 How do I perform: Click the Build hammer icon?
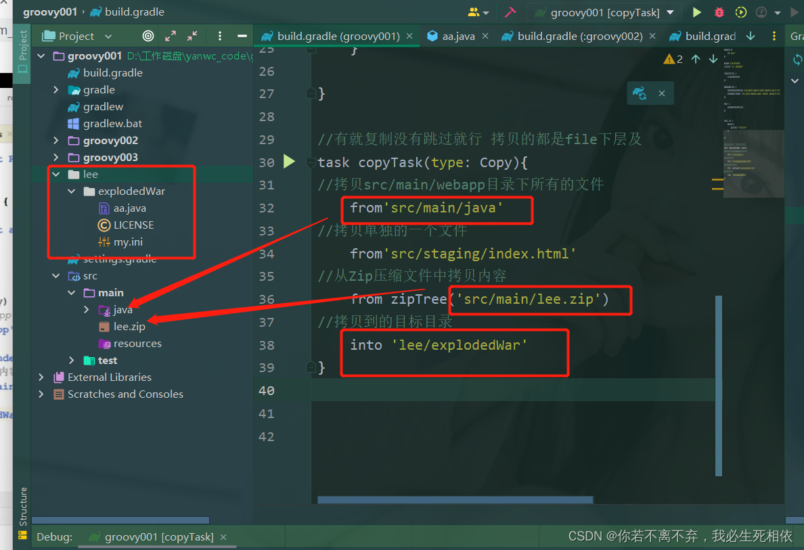pos(510,12)
